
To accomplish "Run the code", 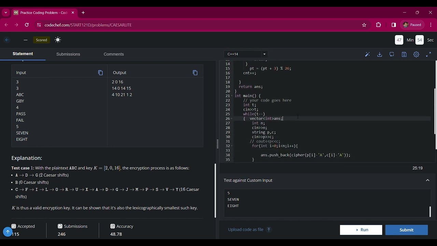I will tap(361, 230).
